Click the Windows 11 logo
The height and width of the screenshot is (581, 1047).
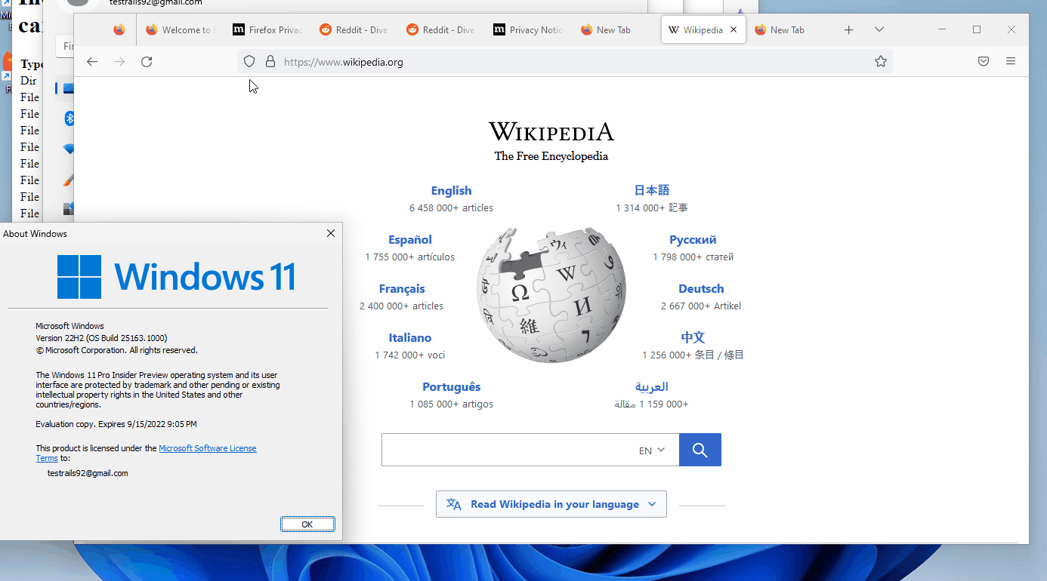tap(177, 277)
